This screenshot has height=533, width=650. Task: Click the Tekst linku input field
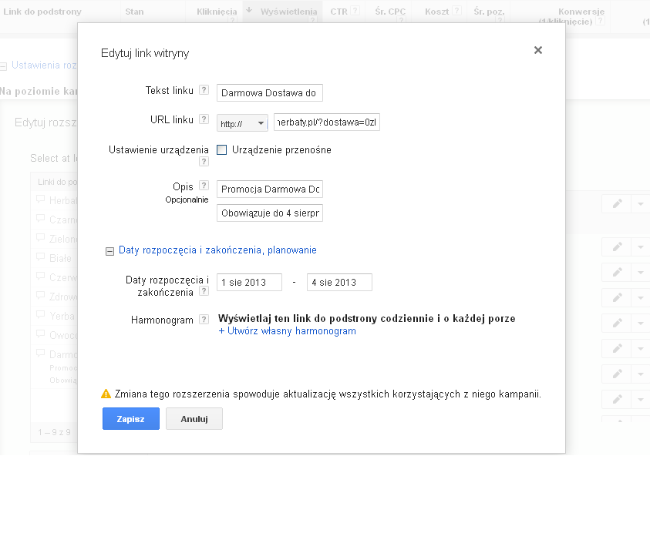(270, 93)
